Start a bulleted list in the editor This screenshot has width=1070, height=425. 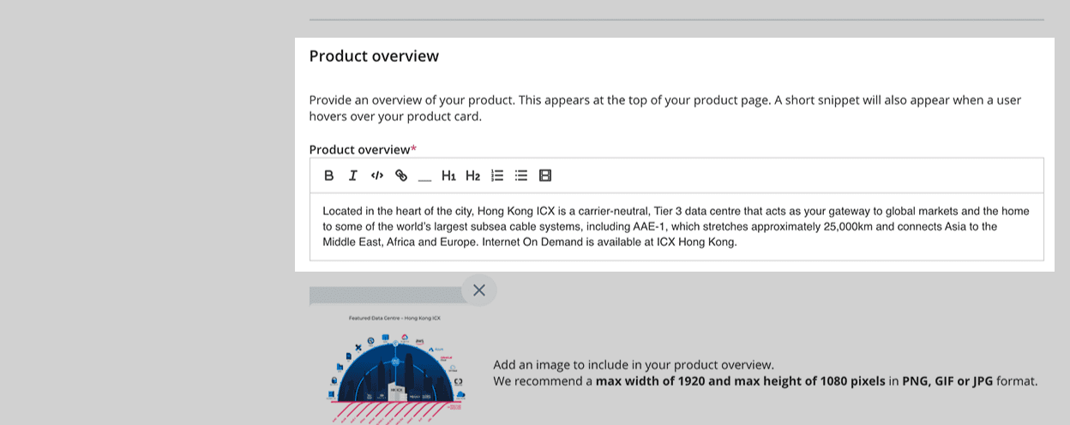520,176
